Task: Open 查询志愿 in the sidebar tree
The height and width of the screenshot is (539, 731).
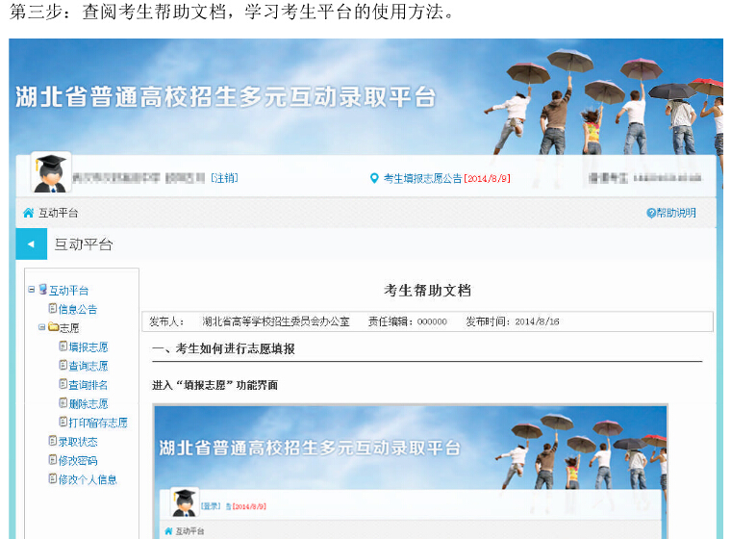Action: (x=88, y=366)
